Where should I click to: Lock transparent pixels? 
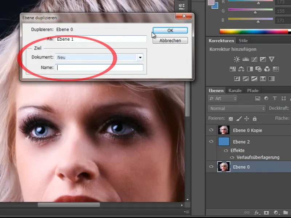[x=231, y=119]
